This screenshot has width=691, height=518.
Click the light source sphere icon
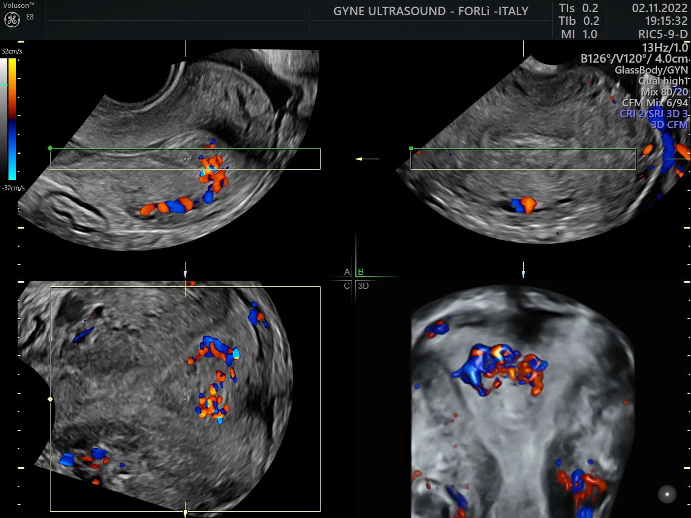click(x=667, y=494)
